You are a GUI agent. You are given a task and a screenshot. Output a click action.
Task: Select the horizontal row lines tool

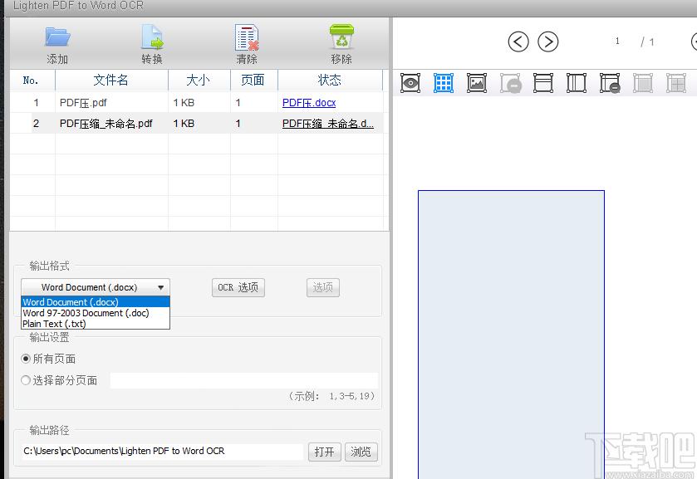[543, 83]
